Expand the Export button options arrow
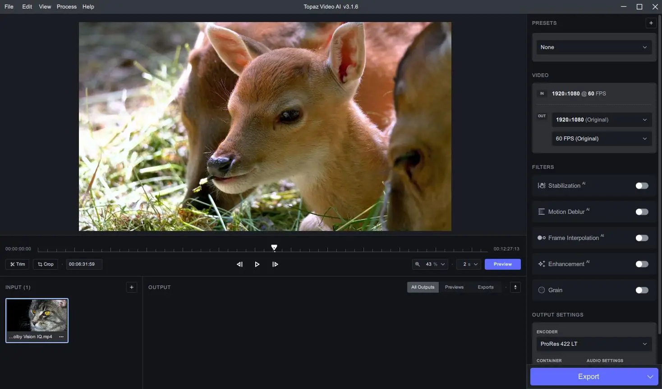662x389 pixels. pos(650,377)
